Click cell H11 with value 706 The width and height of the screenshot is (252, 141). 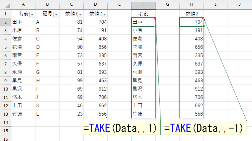coord(192,97)
